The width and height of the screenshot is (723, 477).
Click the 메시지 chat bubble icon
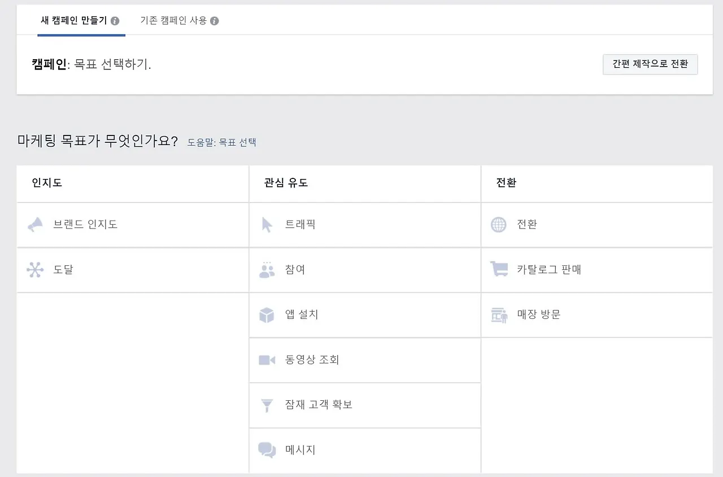tap(267, 450)
